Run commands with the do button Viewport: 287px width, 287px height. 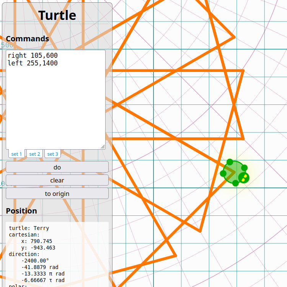(57, 167)
